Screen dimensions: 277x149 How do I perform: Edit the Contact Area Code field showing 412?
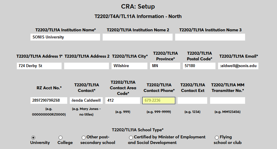pos(123,101)
